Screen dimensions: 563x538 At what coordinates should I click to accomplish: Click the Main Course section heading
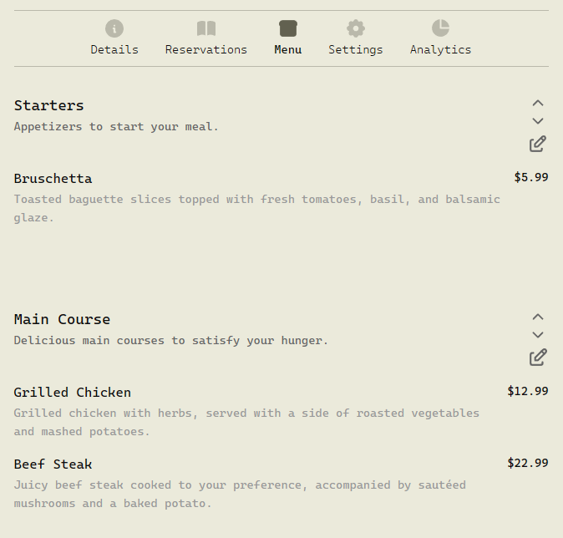(63, 320)
